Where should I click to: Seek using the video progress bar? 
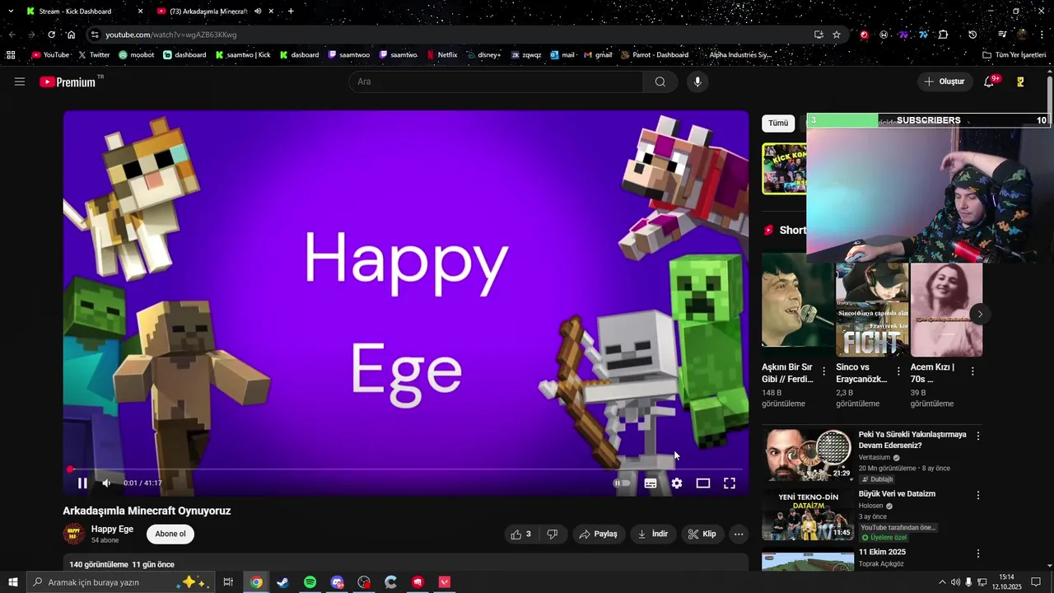point(406,469)
